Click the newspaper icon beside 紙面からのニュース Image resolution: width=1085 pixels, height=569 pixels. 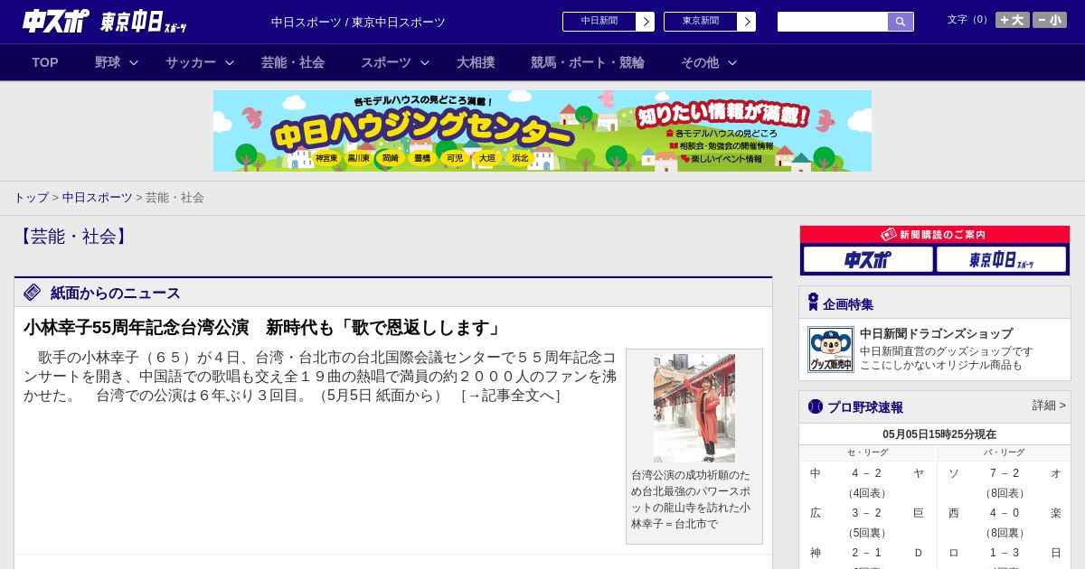[x=33, y=293]
